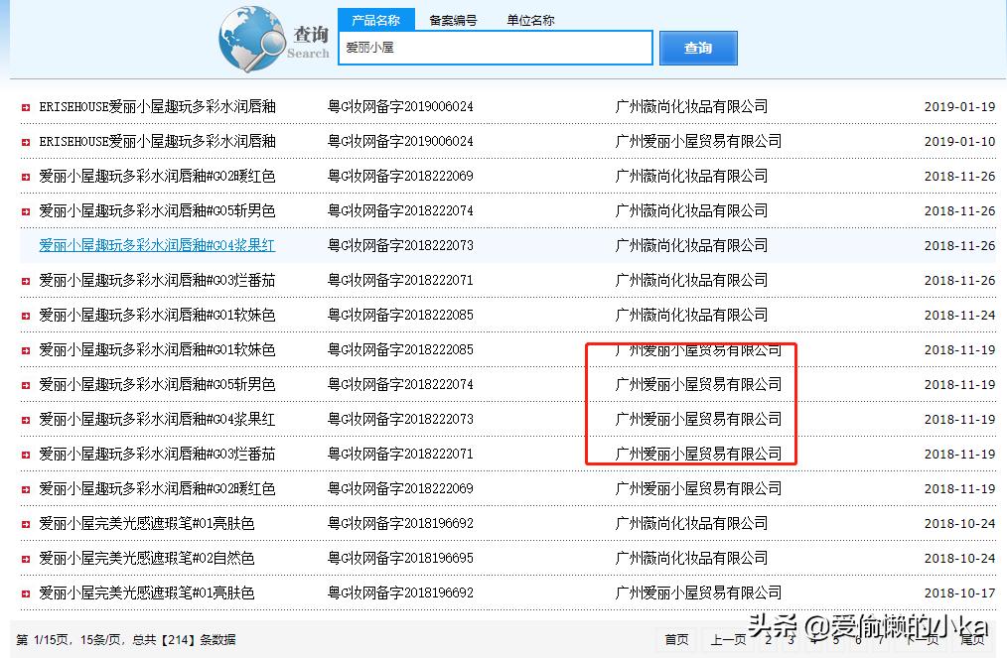Click the red arrow icon beside 遮瑕笔#01亮肤色 row
The height and width of the screenshot is (658, 1007).
click(24, 523)
